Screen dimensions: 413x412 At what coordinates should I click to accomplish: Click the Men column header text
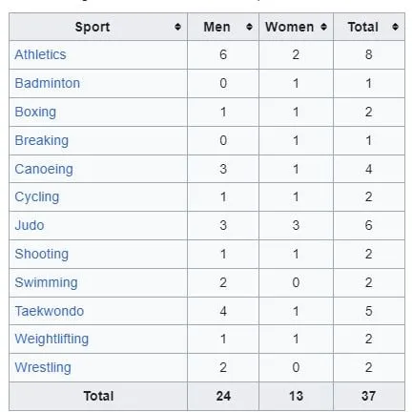(x=217, y=27)
